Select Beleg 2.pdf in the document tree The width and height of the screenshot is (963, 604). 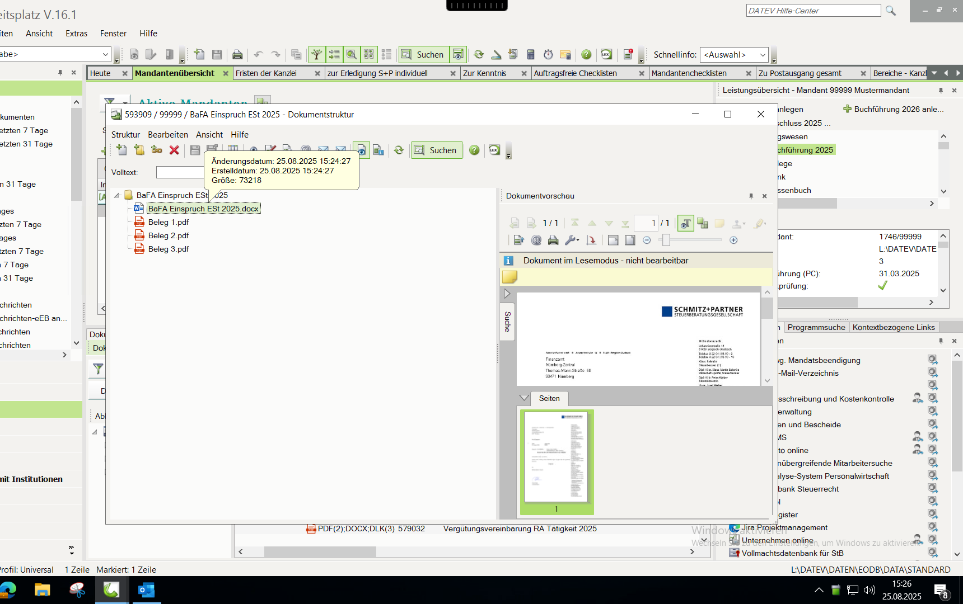[x=168, y=235]
